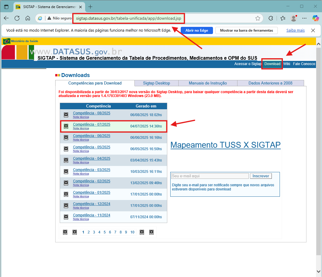Image resolution: width=322 pixels, height=277 pixels.
Task: Go to browser home icon
Action: [x=28, y=18]
